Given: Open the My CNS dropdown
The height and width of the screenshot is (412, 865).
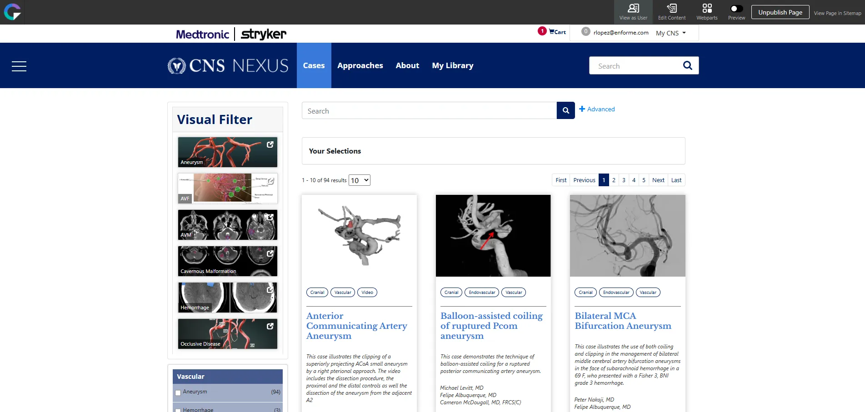Looking at the screenshot, I should coord(670,33).
